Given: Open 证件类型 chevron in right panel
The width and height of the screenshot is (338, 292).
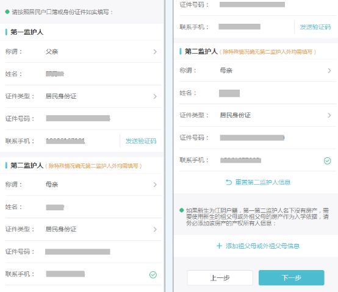Looking at the screenshot, I should [x=329, y=115].
